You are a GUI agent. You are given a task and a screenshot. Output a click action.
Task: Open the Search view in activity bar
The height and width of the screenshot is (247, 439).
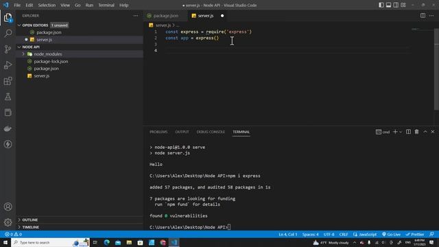click(8, 34)
